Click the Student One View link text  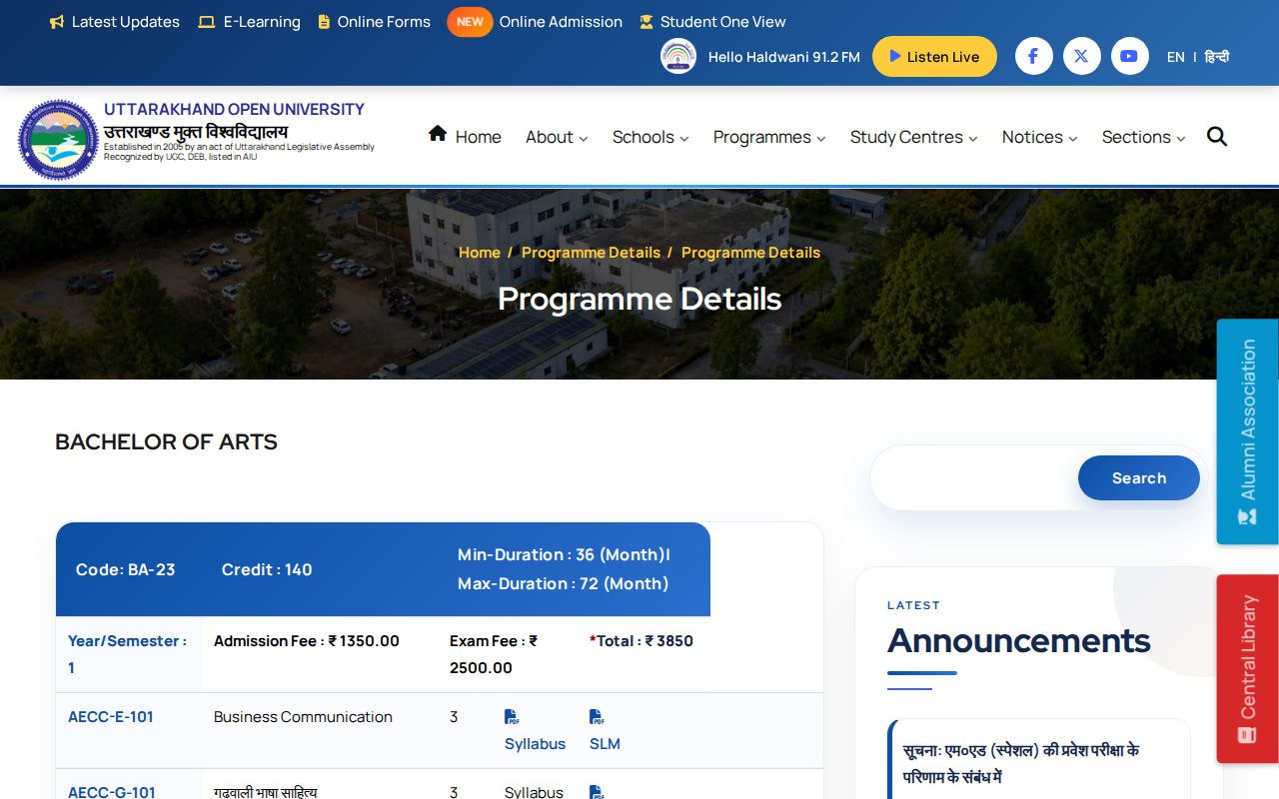tap(723, 22)
